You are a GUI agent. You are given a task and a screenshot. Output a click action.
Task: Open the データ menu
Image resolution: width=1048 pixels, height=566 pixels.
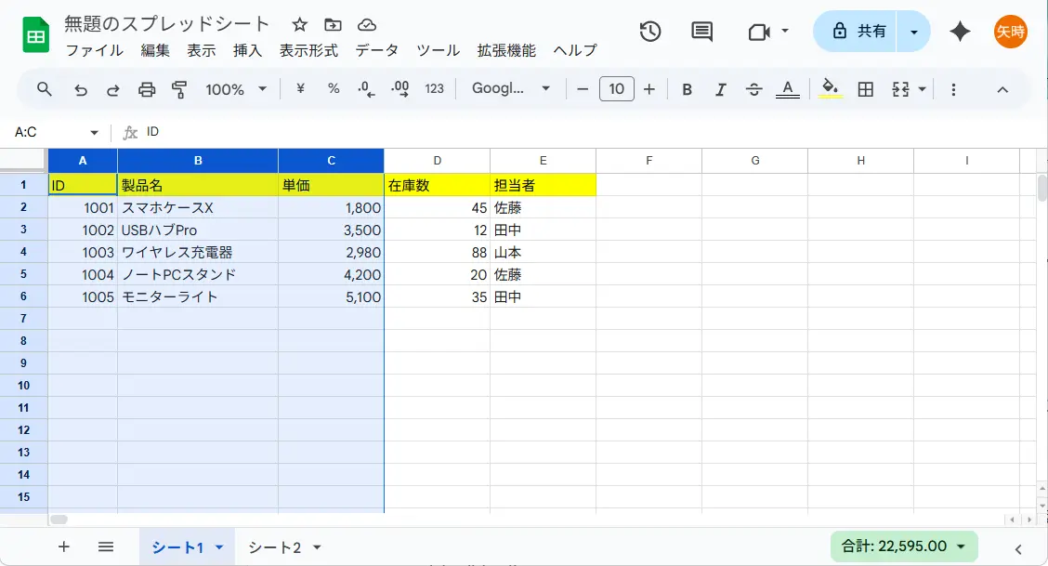pos(376,50)
